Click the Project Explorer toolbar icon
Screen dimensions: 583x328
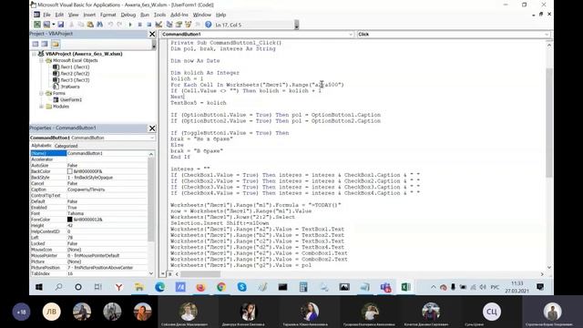169,25
